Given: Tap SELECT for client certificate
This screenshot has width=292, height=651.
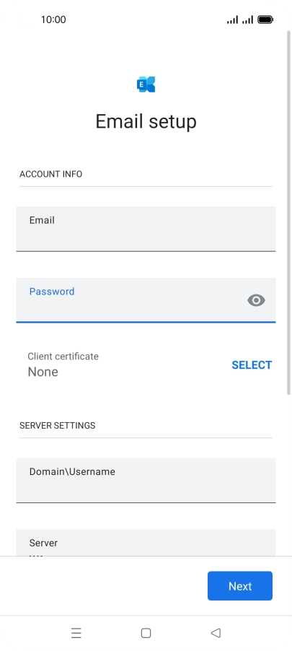Looking at the screenshot, I should 252,365.
